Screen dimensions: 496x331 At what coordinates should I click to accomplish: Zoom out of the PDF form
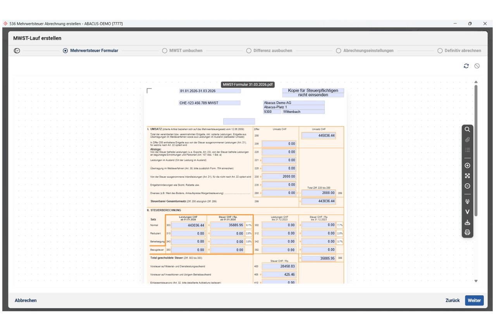click(467, 186)
